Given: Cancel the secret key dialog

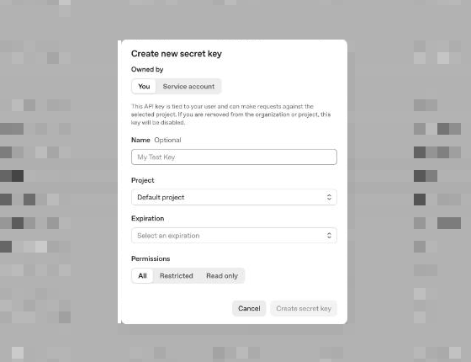Looking at the screenshot, I should pos(249,308).
